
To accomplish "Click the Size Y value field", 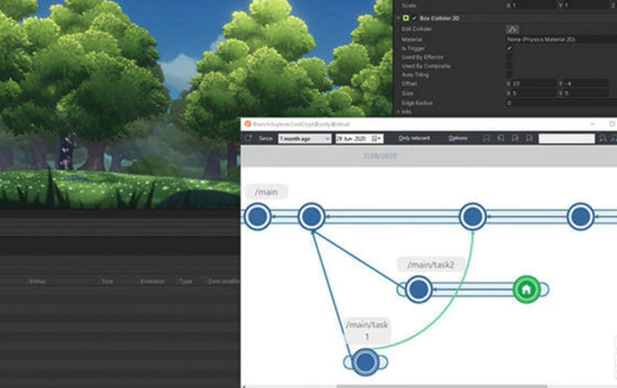I will (586, 93).
